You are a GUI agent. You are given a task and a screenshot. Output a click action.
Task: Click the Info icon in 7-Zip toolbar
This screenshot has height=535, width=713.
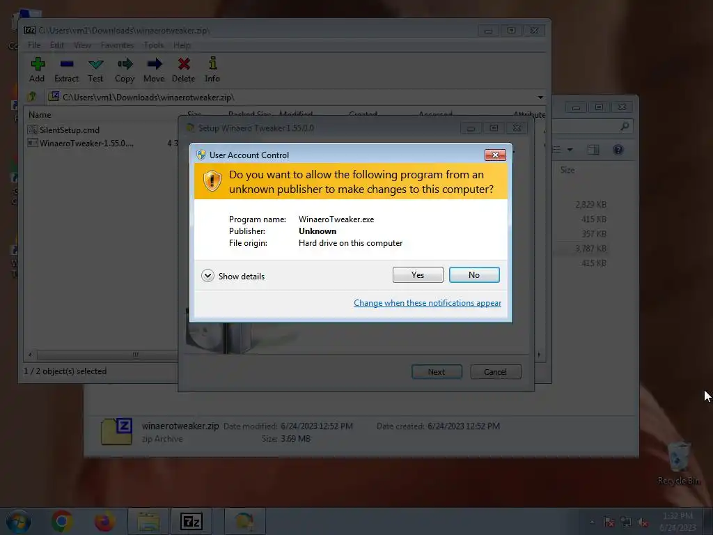pos(212,63)
